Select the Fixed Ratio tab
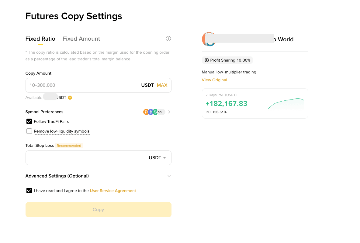This screenshot has width=360, height=243. (40, 39)
